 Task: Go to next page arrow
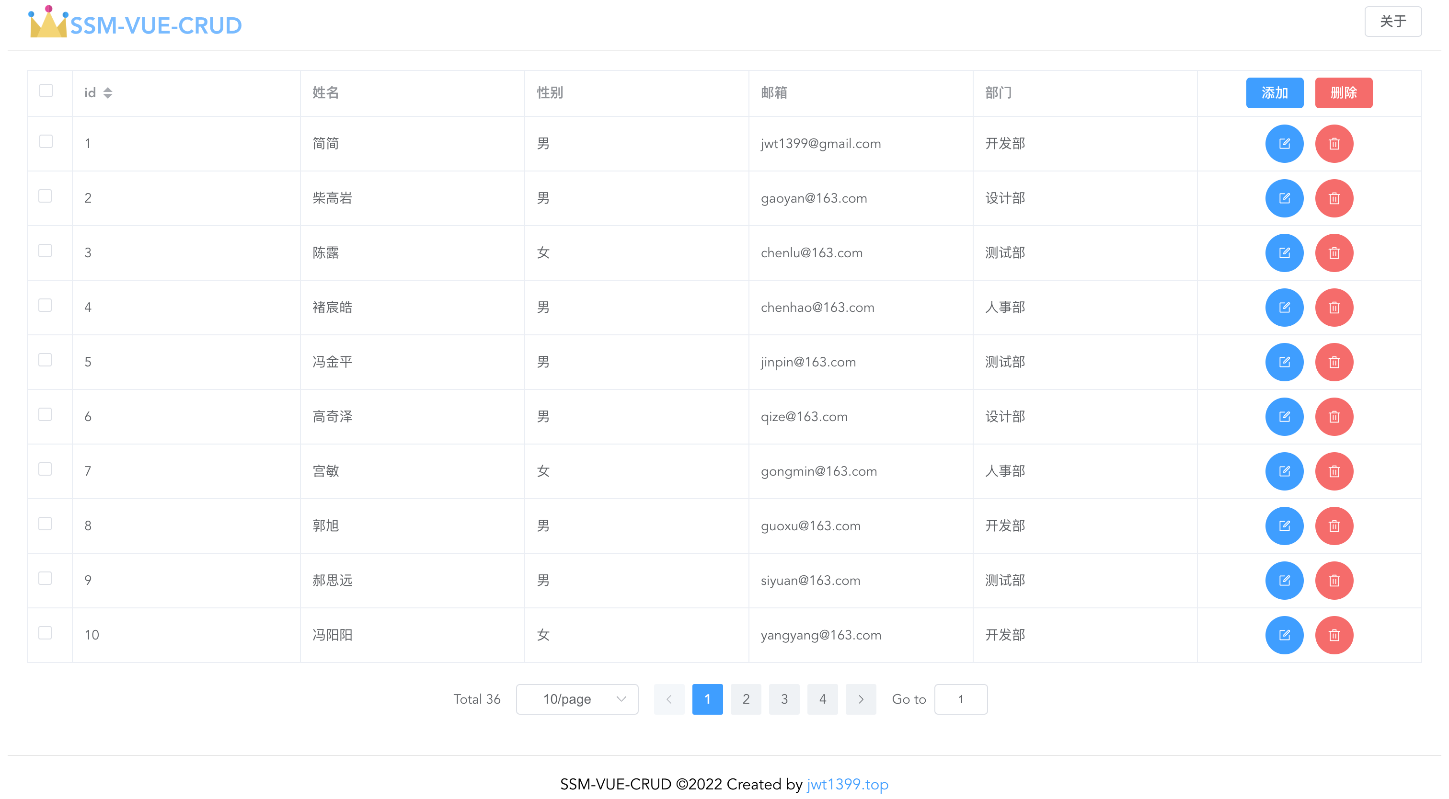860,699
